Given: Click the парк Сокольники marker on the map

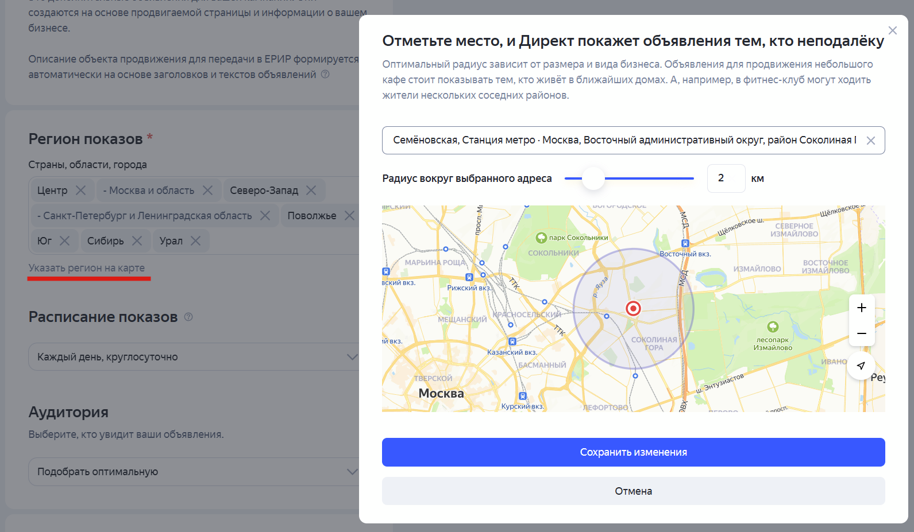Looking at the screenshot, I should pyautogui.click(x=541, y=238).
